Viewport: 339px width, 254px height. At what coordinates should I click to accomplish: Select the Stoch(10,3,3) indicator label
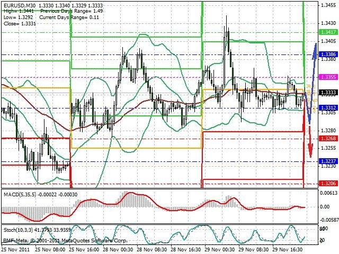pyautogui.click(x=19, y=230)
